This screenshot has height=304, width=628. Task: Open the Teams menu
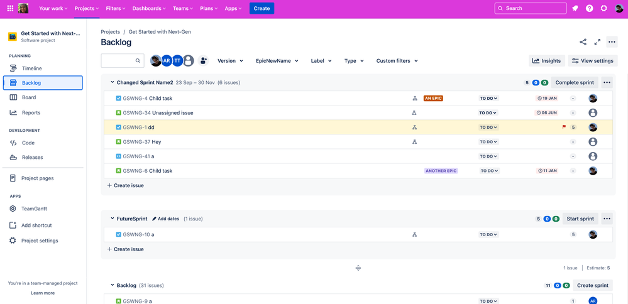(183, 8)
